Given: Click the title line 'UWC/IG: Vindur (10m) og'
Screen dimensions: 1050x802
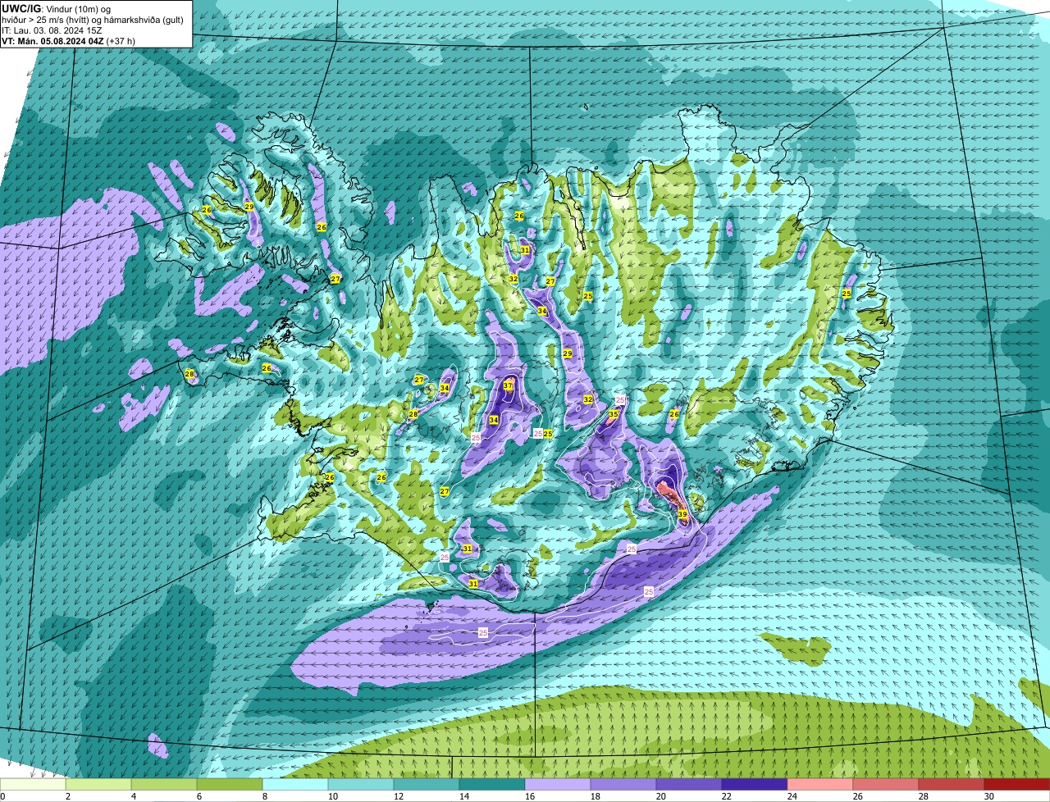Looking at the screenshot, I should [56, 8].
